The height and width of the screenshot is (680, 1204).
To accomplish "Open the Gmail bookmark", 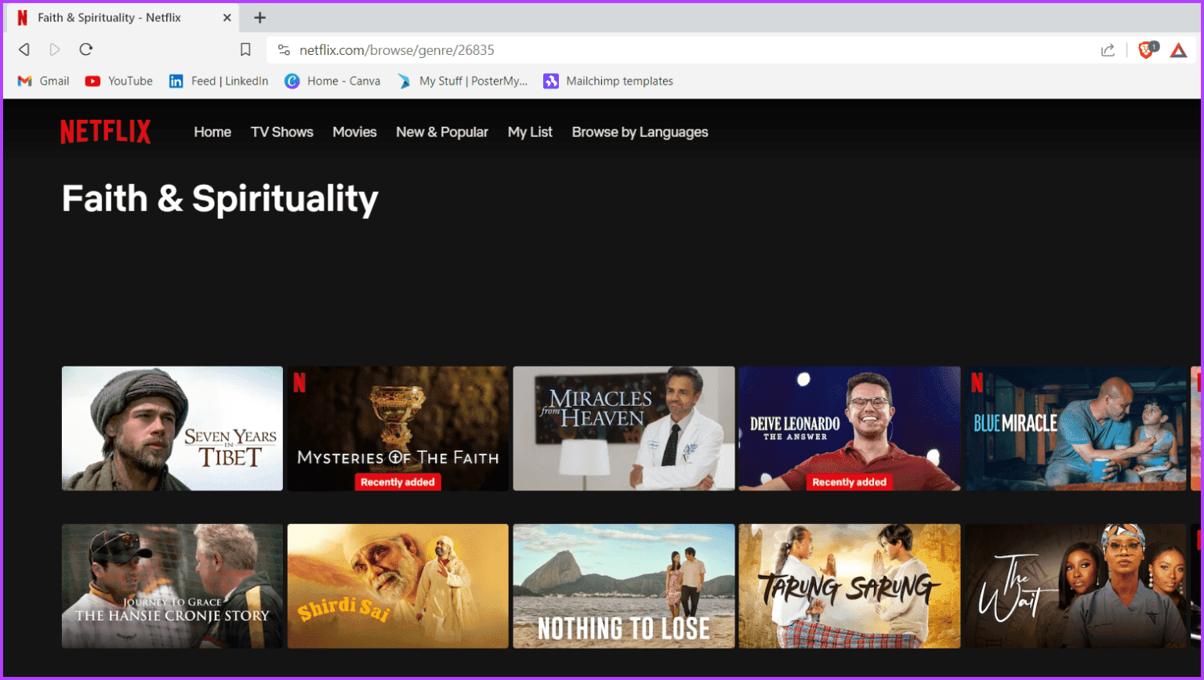I will pyautogui.click(x=44, y=81).
